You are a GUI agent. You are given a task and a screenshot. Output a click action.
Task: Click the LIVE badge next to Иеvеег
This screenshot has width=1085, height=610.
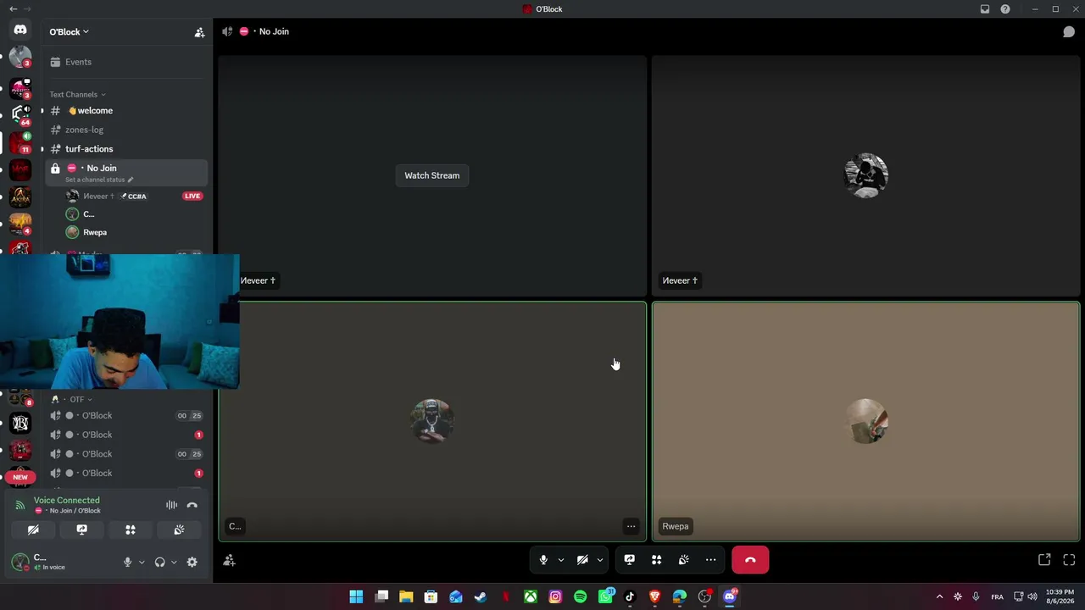(x=192, y=197)
